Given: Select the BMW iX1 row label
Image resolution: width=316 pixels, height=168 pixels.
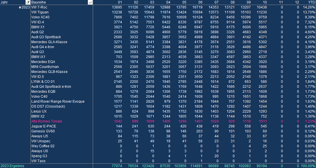Looking at the screenshot, I should pos(38,57).
